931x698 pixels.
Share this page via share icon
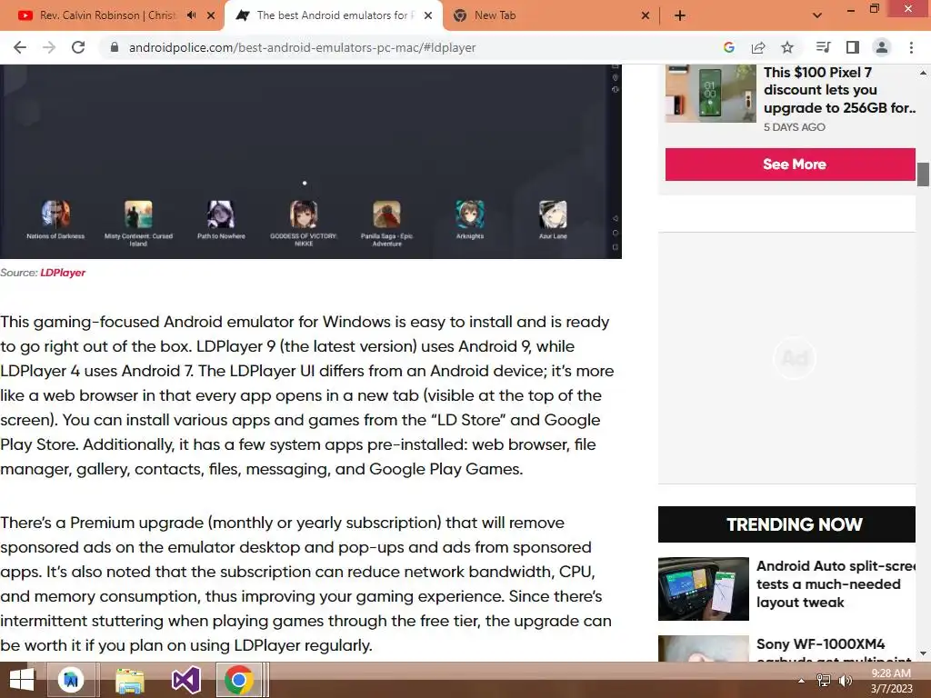[x=758, y=47]
